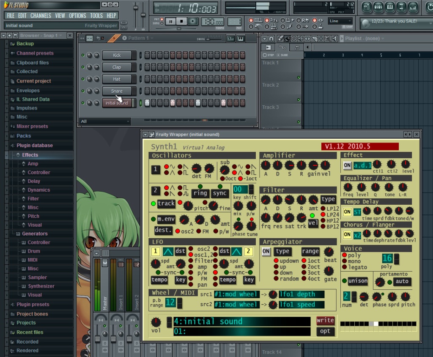Enable the Arpeggiator ON switch
The image size is (433, 357).
click(x=266, y=251)
